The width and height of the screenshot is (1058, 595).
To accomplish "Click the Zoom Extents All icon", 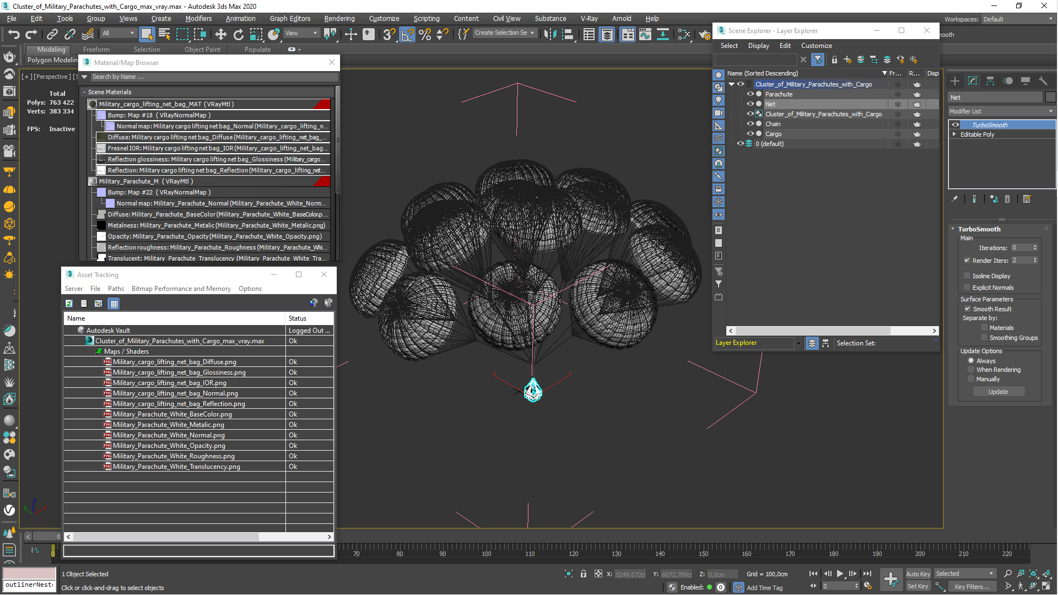I will point(1034,574).
